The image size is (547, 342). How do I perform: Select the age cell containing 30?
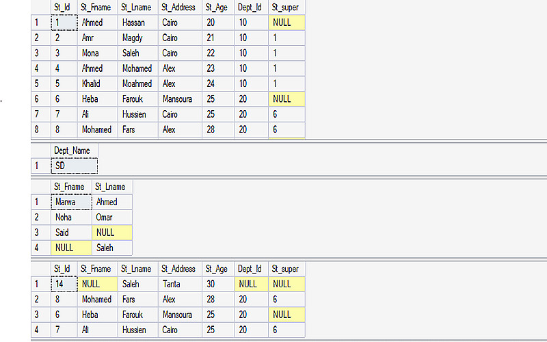tap(216, 284)
